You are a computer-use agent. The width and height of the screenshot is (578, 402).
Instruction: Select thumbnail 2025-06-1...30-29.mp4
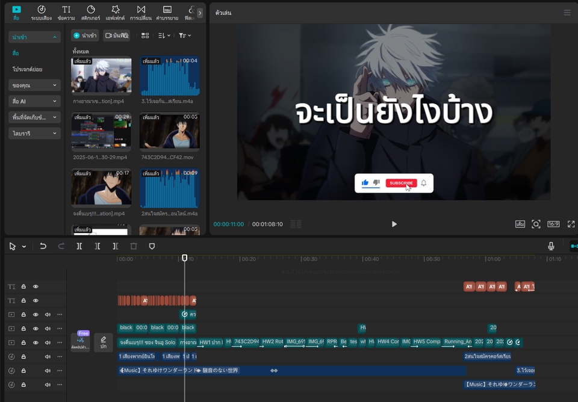(101, 131)
